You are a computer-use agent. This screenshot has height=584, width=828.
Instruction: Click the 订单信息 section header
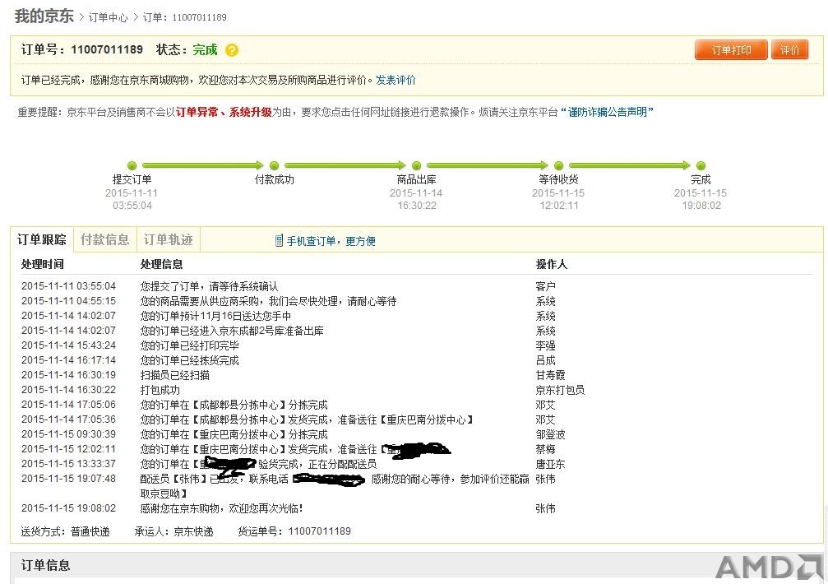[x=45, y=566]
